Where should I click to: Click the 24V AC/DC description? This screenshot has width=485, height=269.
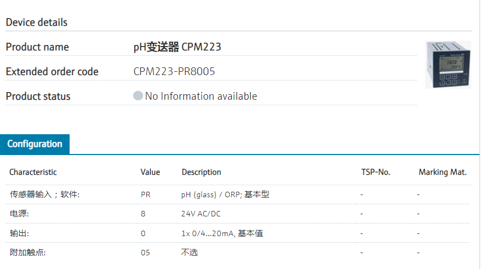(x=201, y=214)
